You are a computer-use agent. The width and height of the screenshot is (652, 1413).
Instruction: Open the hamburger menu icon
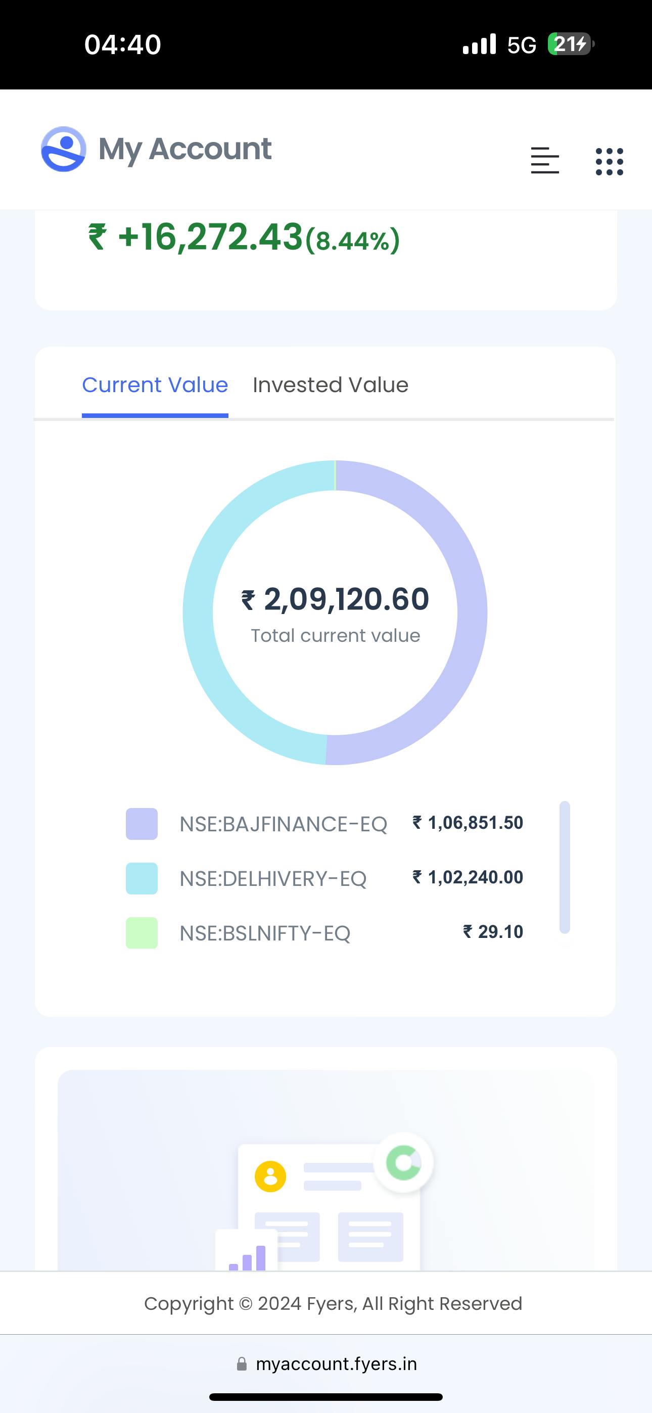[544, 161]
